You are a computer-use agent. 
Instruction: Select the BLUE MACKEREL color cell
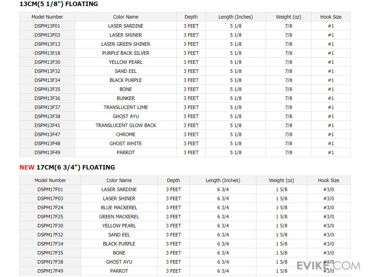[119, 207]
